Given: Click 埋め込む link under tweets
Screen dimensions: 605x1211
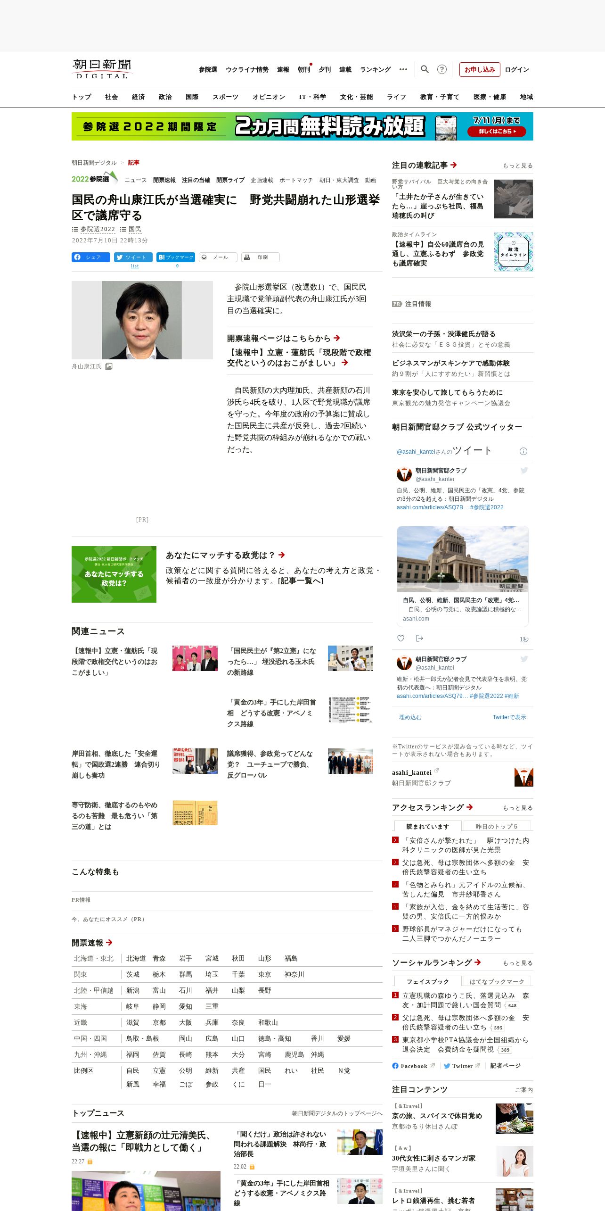Looking at the screenshot, I should (410, 717).
